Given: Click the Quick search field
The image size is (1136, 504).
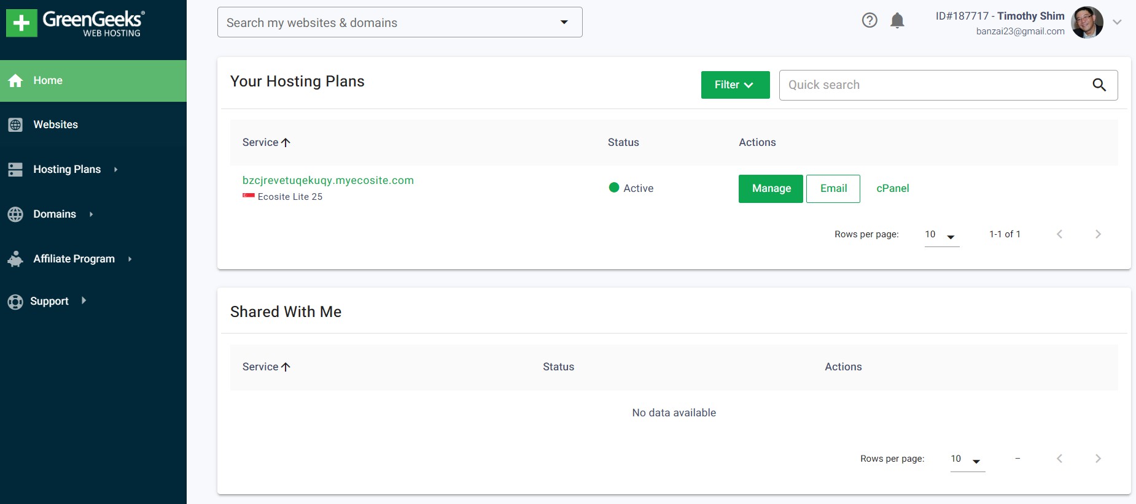Looking at the screenshot, I should [948, 85].
